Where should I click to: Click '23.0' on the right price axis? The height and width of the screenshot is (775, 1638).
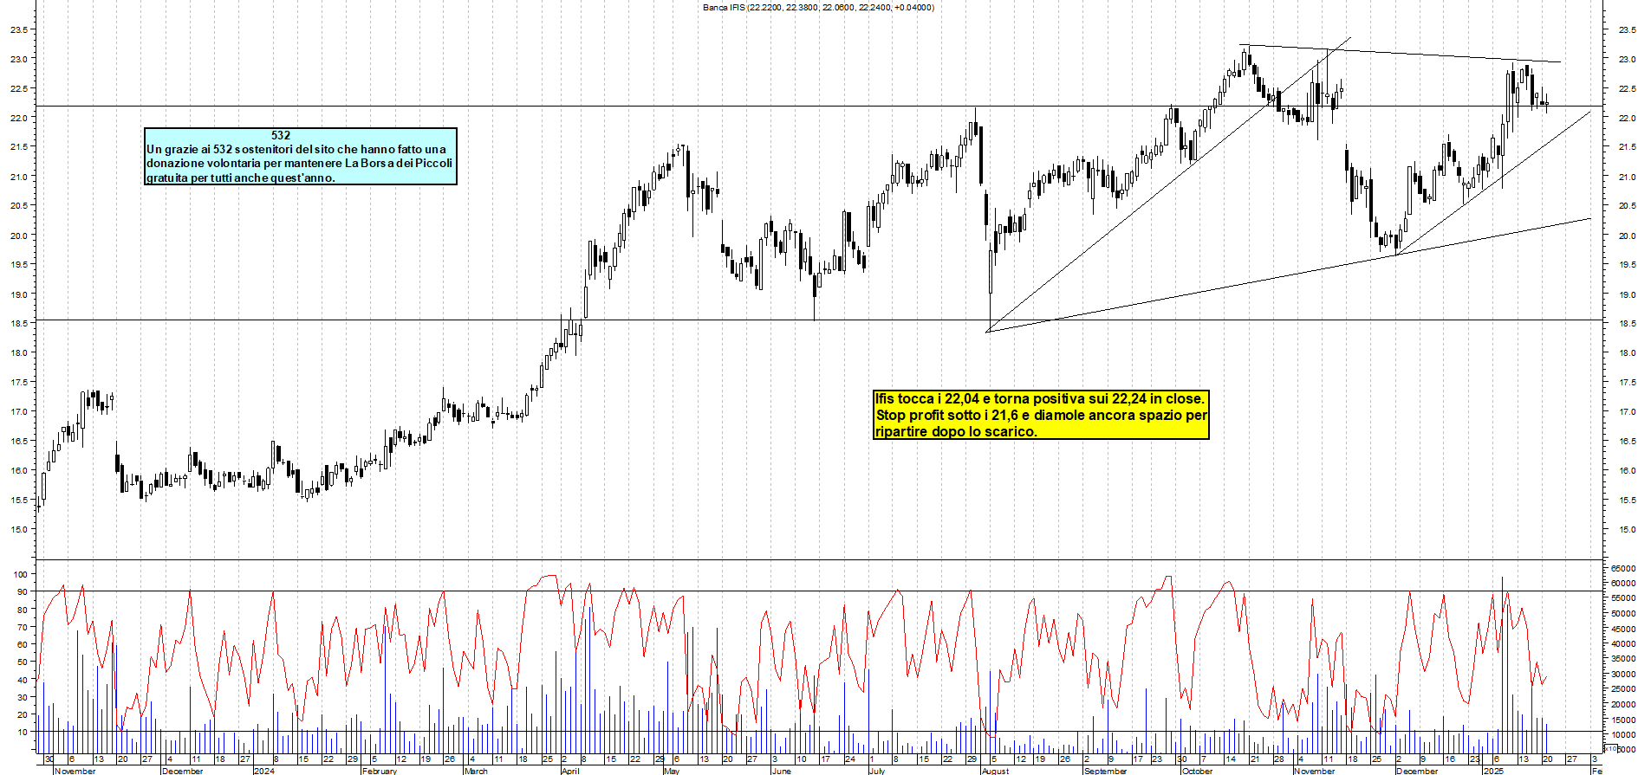coord(1627,60)
